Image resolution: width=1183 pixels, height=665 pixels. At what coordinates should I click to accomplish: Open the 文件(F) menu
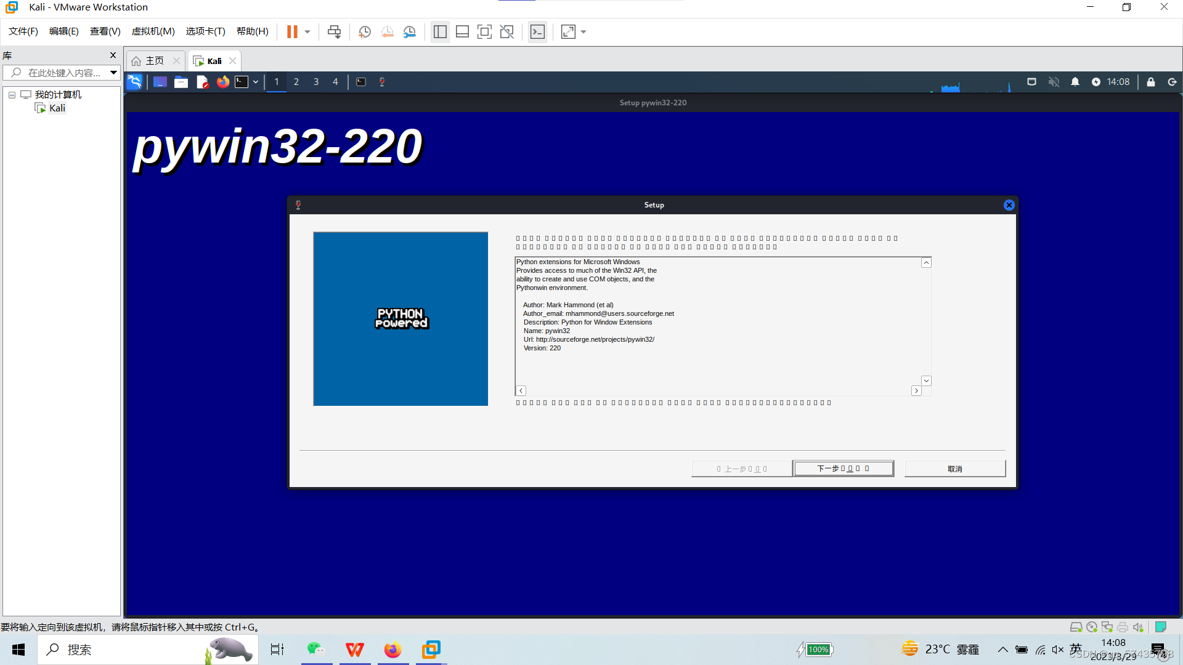23,31
